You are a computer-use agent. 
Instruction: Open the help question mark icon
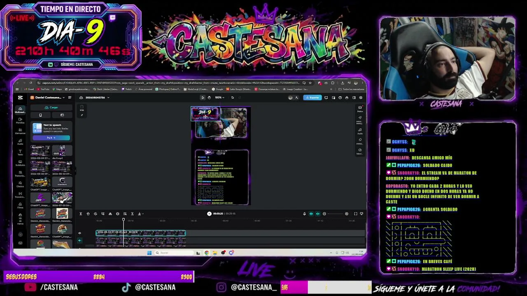coord(340,97)
